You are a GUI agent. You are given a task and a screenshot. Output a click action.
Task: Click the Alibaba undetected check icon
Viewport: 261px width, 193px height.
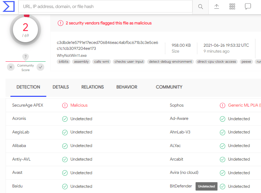click(65, 146)
